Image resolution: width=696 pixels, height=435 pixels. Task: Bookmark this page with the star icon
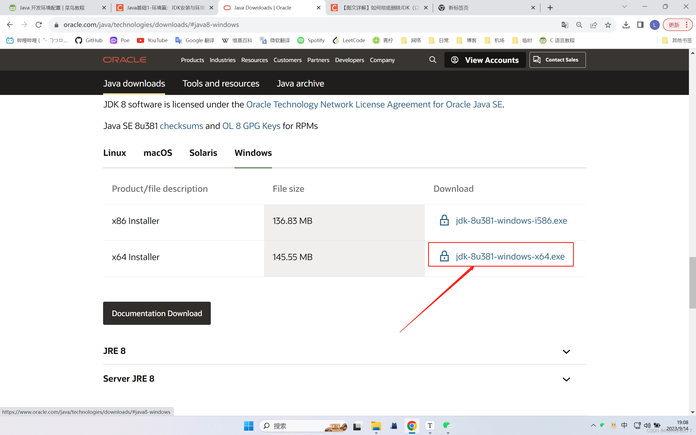pyautogui.click(x=608, y=25)
